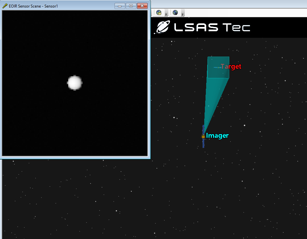Image resolution: width=307 pixels, height=239 pixels.
Task: Close the EOIR Sensor Scene window
Action: [142, 6]
